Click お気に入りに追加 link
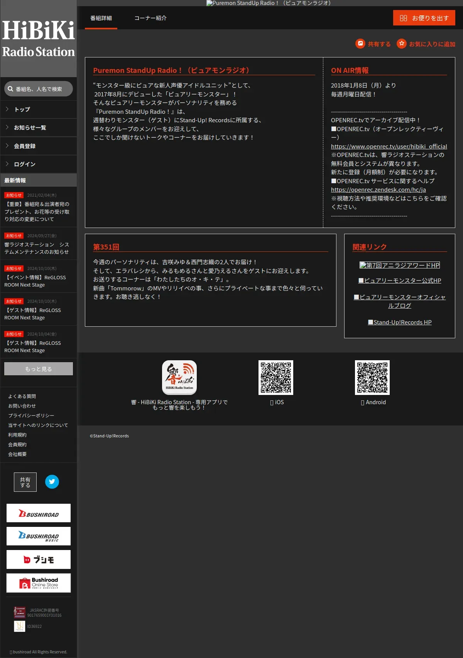The height and width of the screenshot is (658, 463). click(x=426, y=44)
